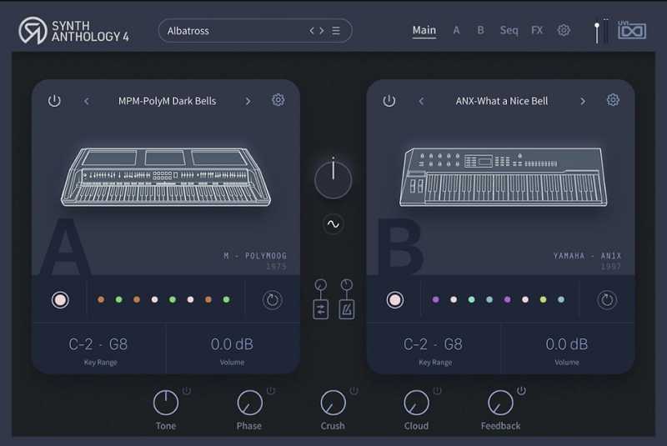667x446 pixels.
Task: Click the Feedback knob
Action: [x=501, y=402]
